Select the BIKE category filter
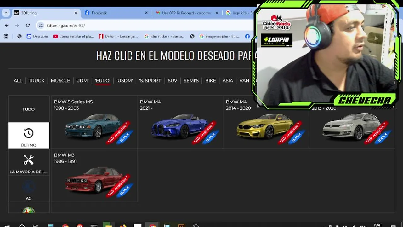The image size is (403, 227). pyautogui.click(x=211, y=81)
